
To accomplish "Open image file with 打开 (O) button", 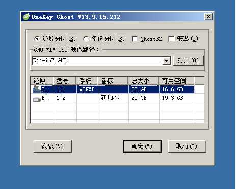I will 188,60.
